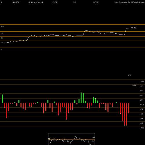This screenshot has width=145, height=145.
Task: Click the upper chart's 0 axis label
Action: [x=1, y=50]
